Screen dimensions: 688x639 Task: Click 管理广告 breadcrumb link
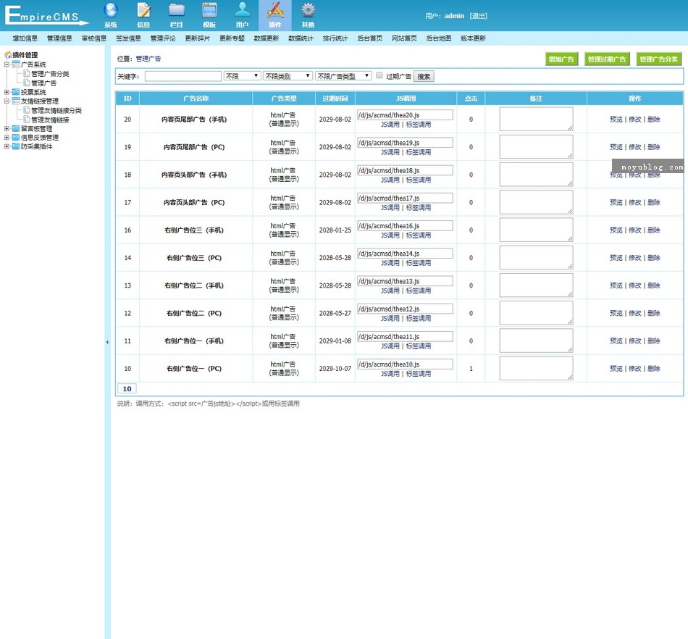tap(148, 59)
